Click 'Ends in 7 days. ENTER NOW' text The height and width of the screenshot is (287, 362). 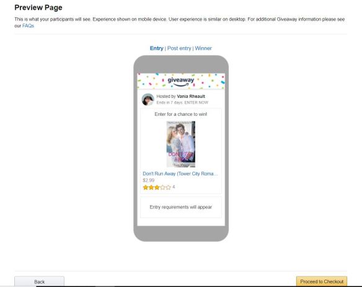tap(182, 102)
